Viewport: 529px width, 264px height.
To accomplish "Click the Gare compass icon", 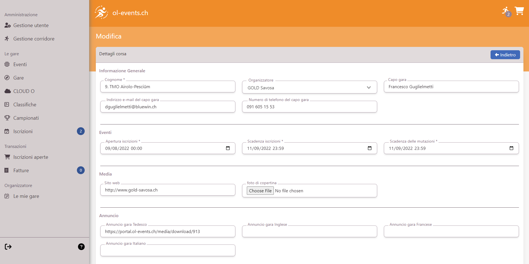I will 7,78.
